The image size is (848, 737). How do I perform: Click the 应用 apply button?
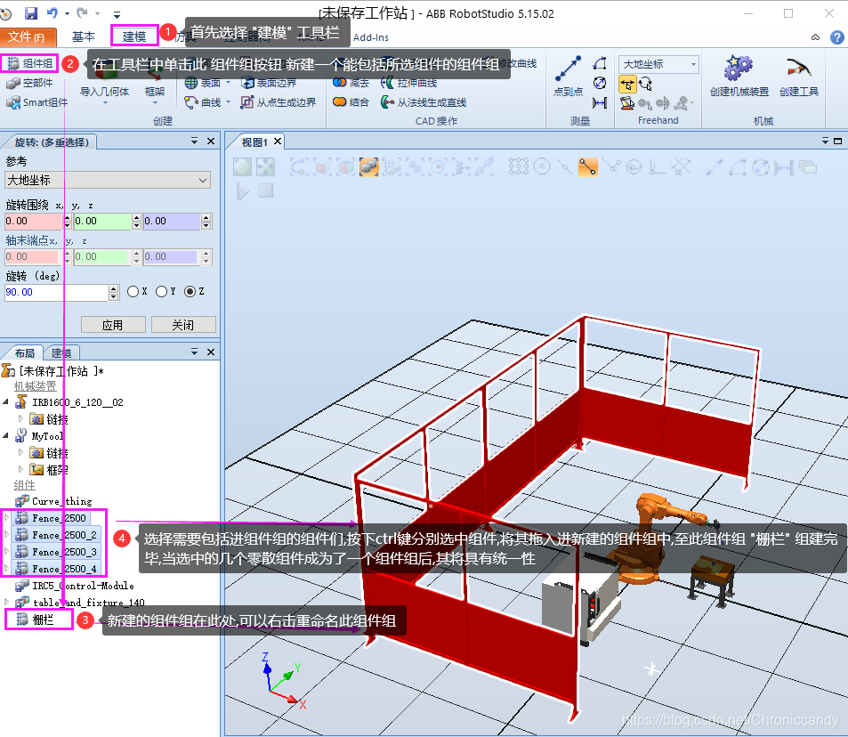coord(113,325)
